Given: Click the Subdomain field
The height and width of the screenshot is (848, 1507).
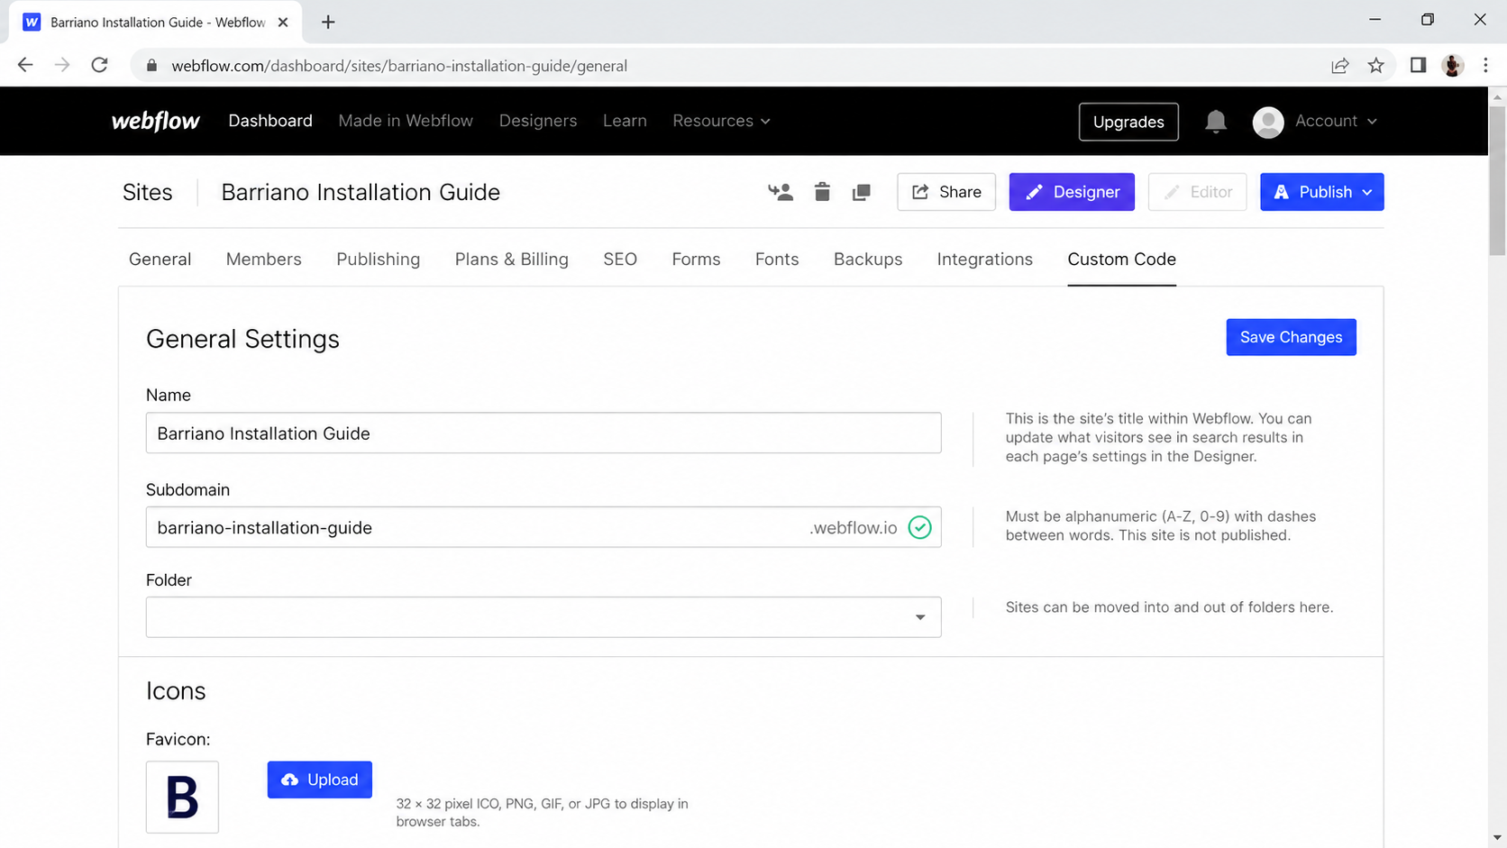Looking at the screenshot, I should (x=543, y=527).
